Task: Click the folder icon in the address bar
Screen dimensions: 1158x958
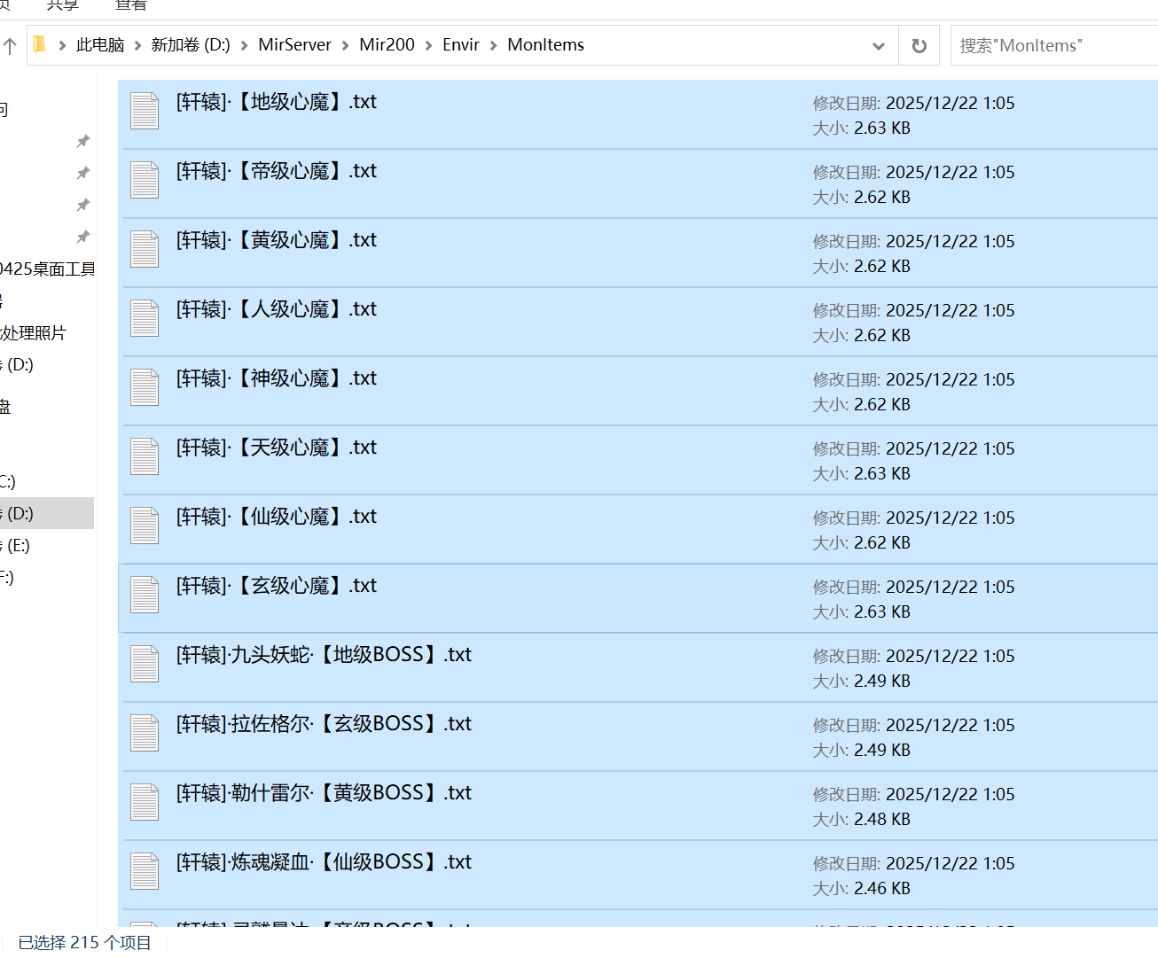Action: coord(39,44)
